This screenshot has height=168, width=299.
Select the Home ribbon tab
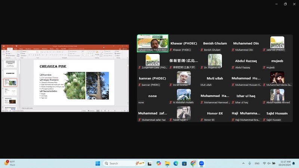pyautogui.click(x=10, y=49)
